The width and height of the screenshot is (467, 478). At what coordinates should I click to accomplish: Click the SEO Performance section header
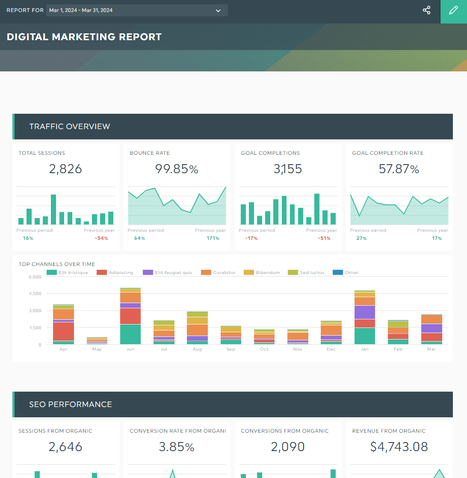233,404
